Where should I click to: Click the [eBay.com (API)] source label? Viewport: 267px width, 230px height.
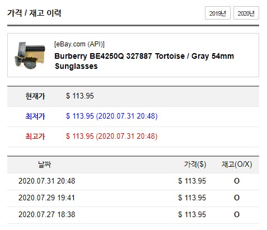(79, 44)
